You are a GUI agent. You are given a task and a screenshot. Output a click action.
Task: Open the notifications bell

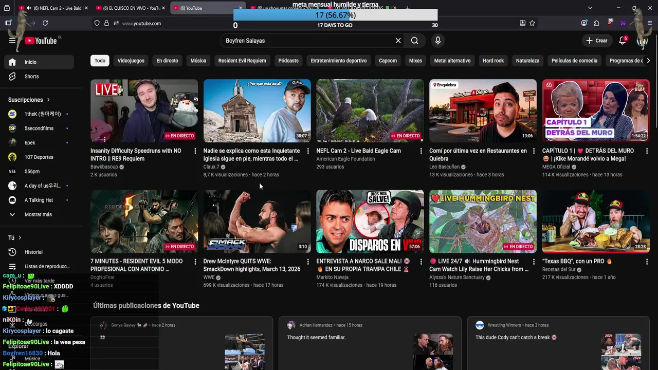(623, 41)
